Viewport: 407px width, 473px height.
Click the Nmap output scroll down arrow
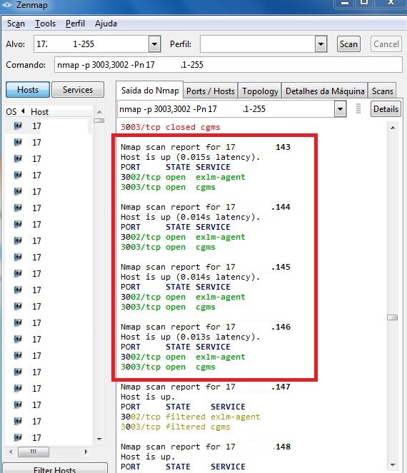coord(393,464)
